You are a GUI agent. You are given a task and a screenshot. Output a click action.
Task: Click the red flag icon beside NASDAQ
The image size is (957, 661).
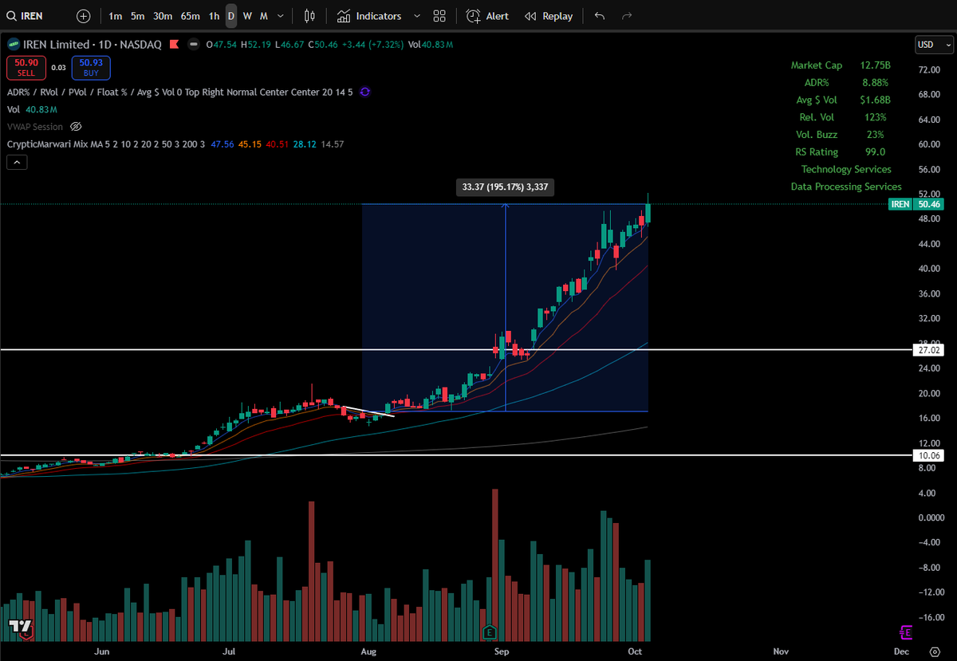pyautogui.click(x=173, y=45)
